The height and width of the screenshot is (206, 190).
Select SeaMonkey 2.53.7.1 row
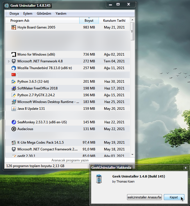[67, 122]
